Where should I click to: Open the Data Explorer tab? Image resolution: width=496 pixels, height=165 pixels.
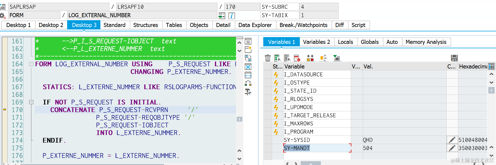coord(255,25)
